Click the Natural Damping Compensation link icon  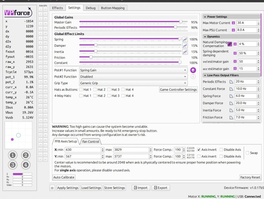tap(230, 44)
